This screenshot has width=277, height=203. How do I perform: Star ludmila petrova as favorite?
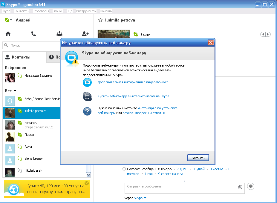click(101, 20)
